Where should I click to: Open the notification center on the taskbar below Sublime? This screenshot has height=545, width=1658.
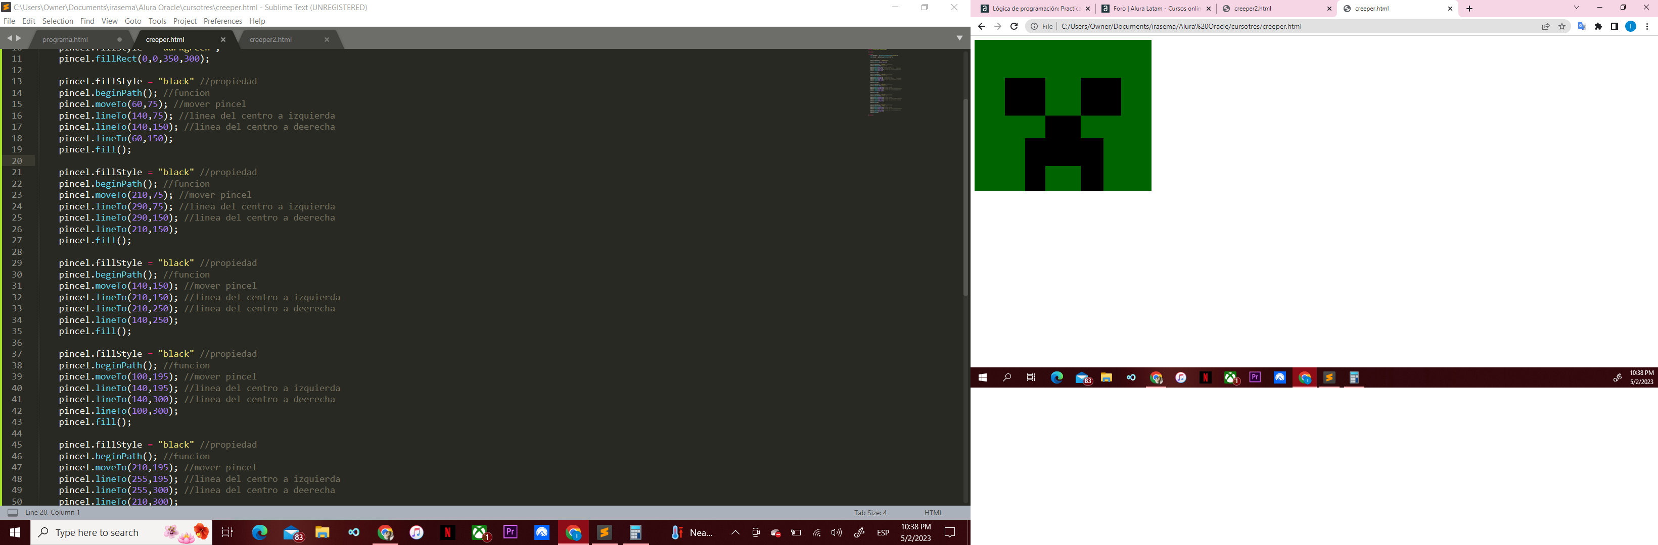pos(950,532)
